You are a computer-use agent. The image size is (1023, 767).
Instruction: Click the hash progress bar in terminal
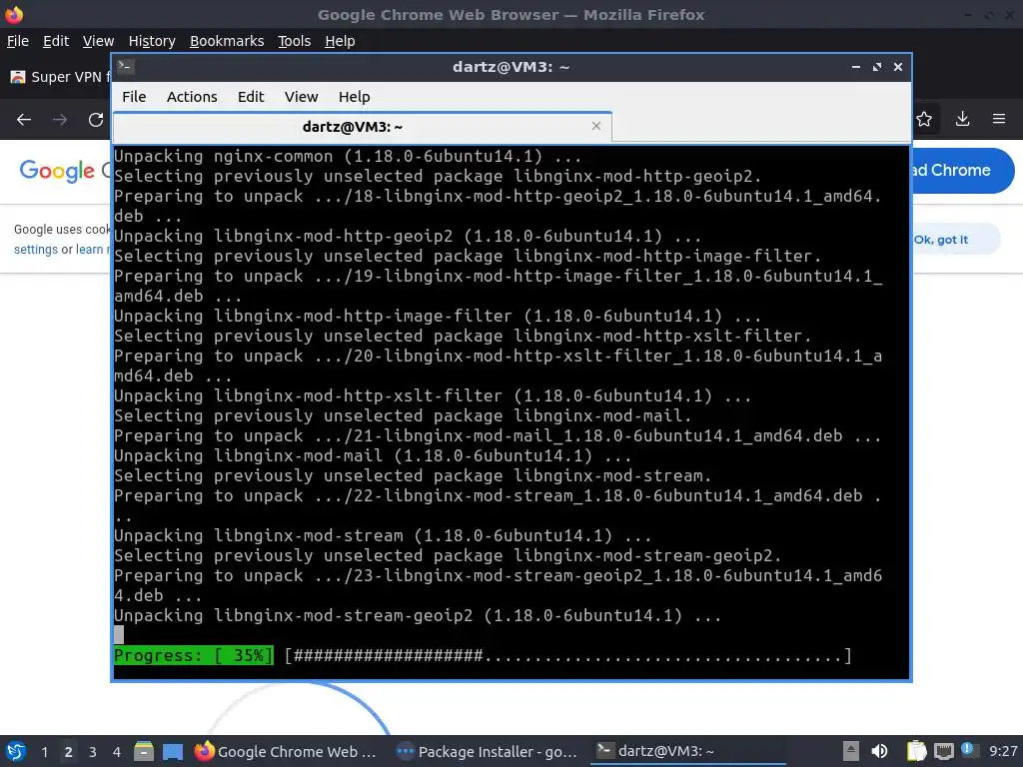pyautogui.click(x=568, y=655)
